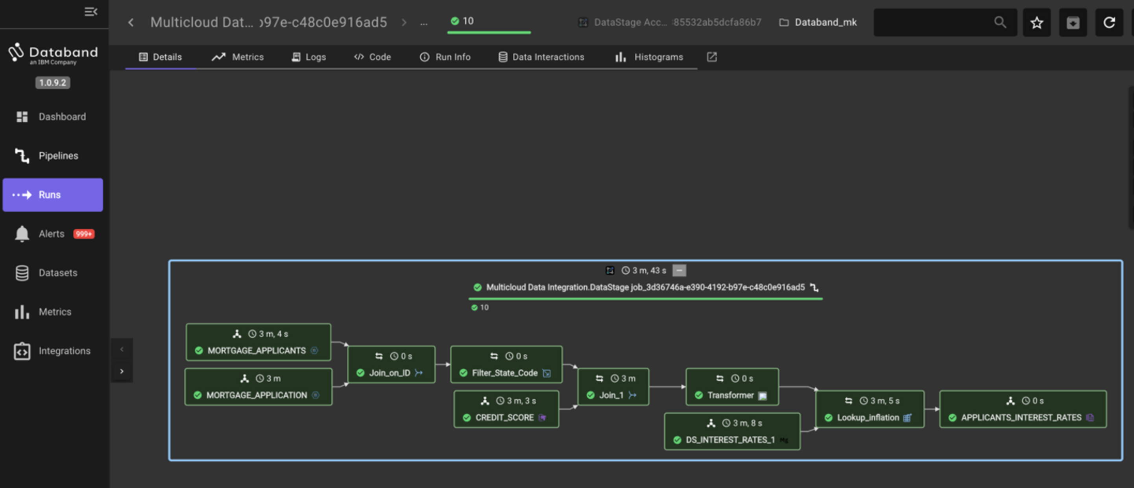Expand breadcrumb right chevron
The width and height of the screenshot is (1134, 488).
[x=404, y=22]
